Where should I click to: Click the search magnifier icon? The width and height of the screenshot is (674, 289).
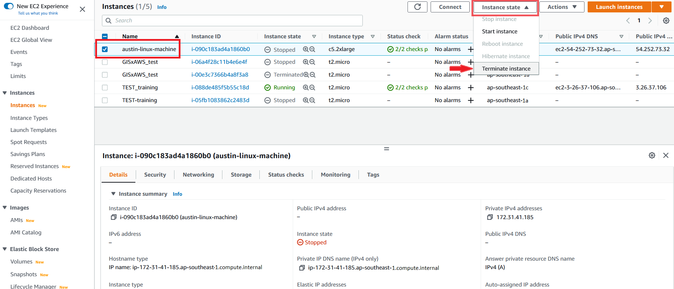coord(109,21)
